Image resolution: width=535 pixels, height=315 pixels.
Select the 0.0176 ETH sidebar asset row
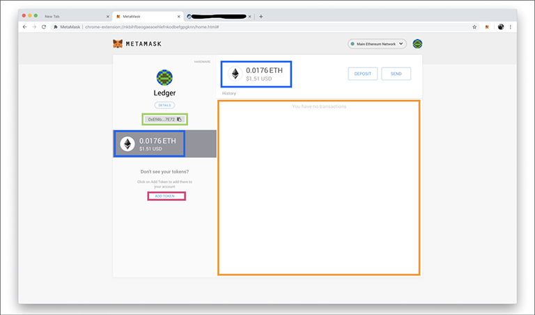coord(164,144)
